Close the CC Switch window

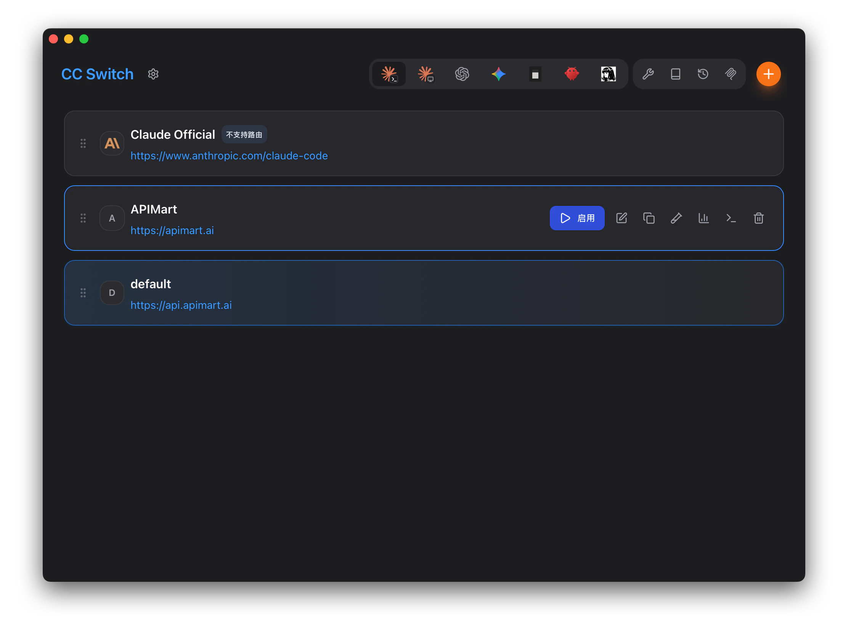(x=54, y=39)
